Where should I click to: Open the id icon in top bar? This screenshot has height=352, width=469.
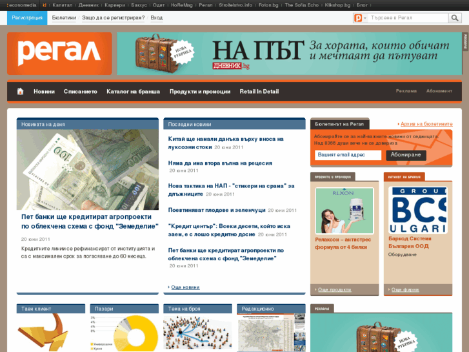click(x=45, y=5)
